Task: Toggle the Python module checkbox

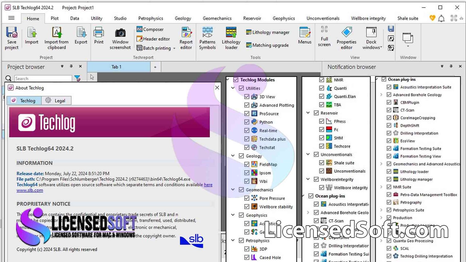Action: [247, 122]
